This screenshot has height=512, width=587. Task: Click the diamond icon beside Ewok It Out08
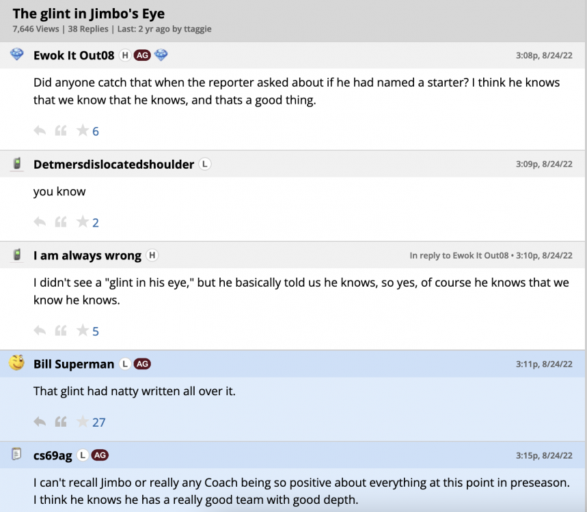161,55
